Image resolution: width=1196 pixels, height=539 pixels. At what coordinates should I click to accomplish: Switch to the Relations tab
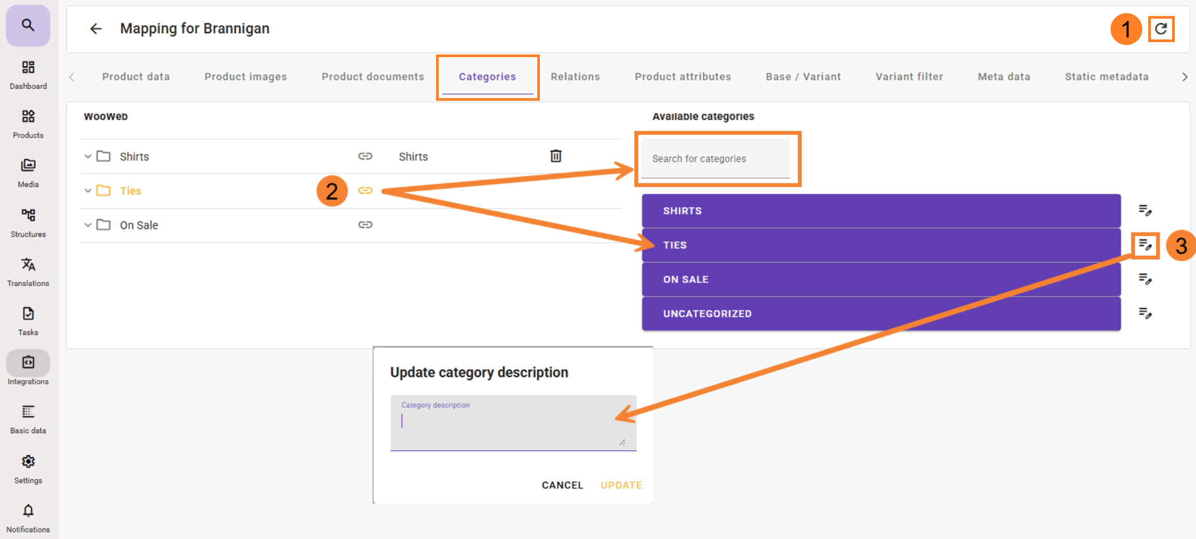(x=575, y=77)
